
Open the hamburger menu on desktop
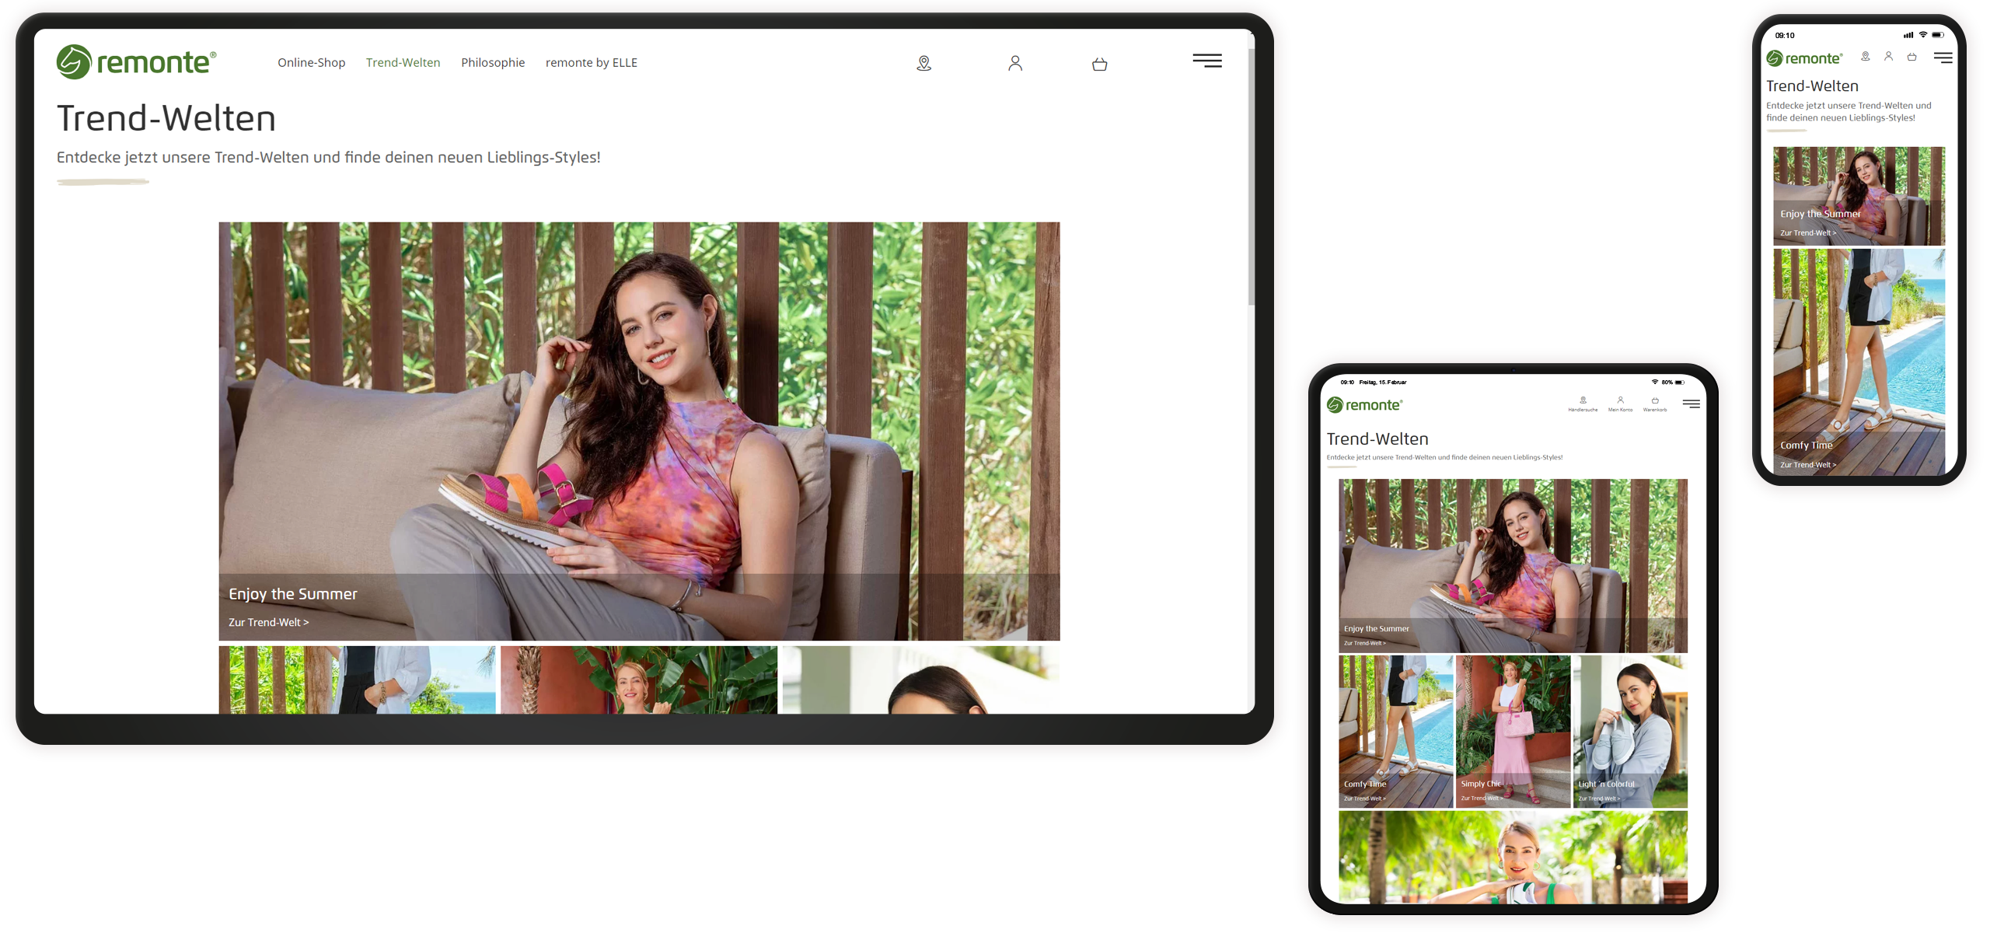click(x=1207, y=61)
